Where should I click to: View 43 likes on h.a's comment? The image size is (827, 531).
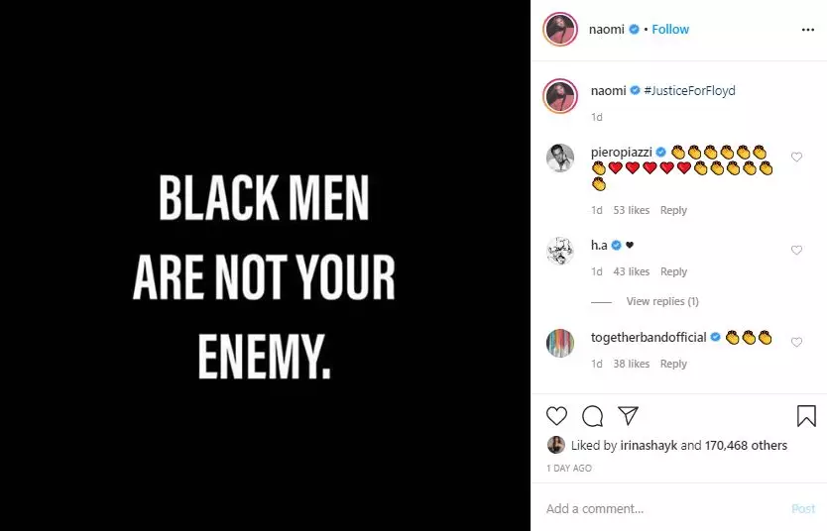(632, 271)
